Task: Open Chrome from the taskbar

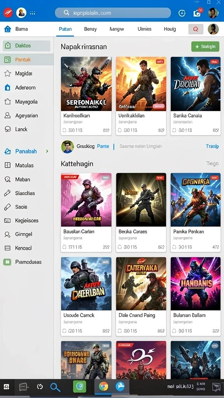Action: [103, 387]
